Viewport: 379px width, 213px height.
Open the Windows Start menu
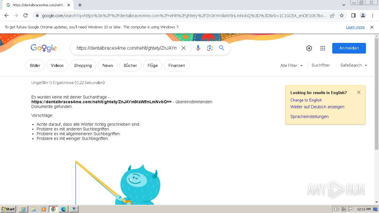click(x=8, y=209)
